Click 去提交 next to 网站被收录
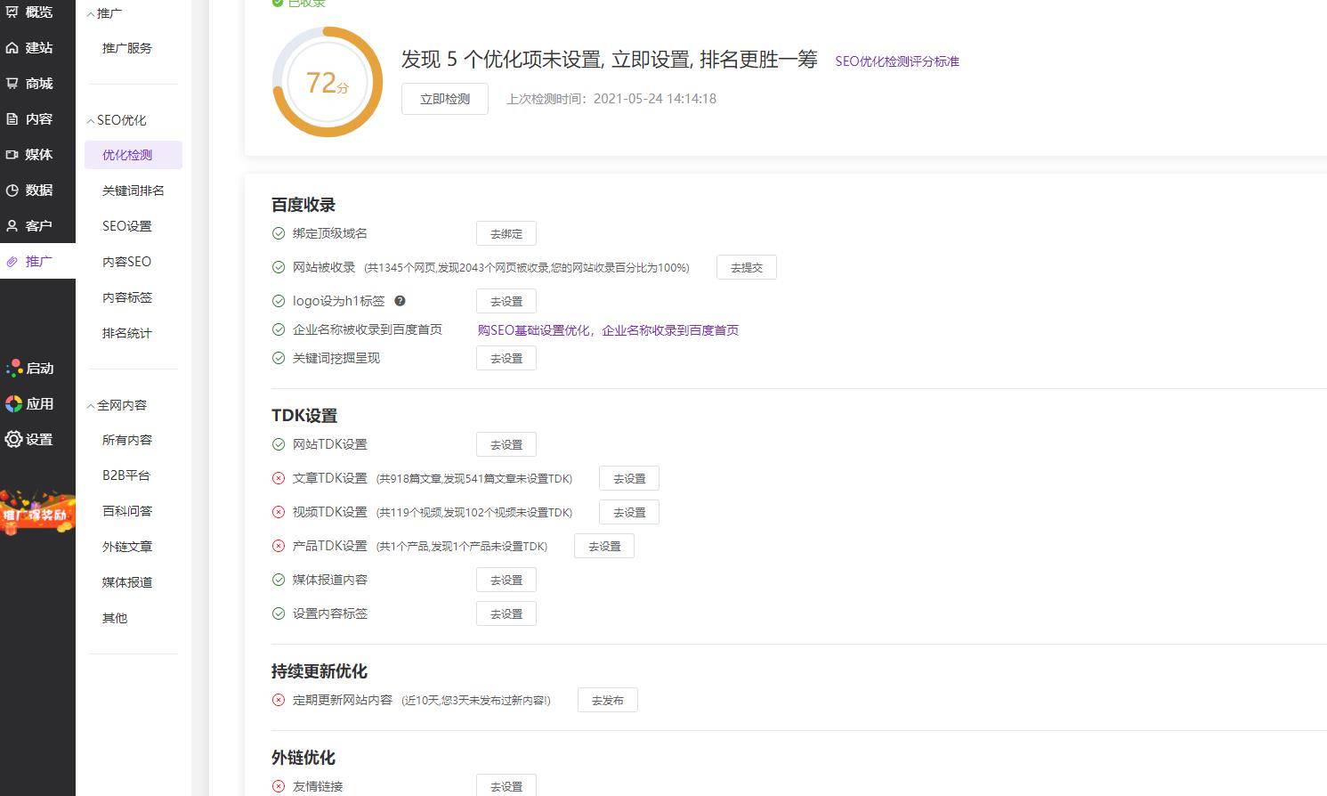The width and height of the screenshot is (1327, 796). pyautogui.click(x=746, y=267)
